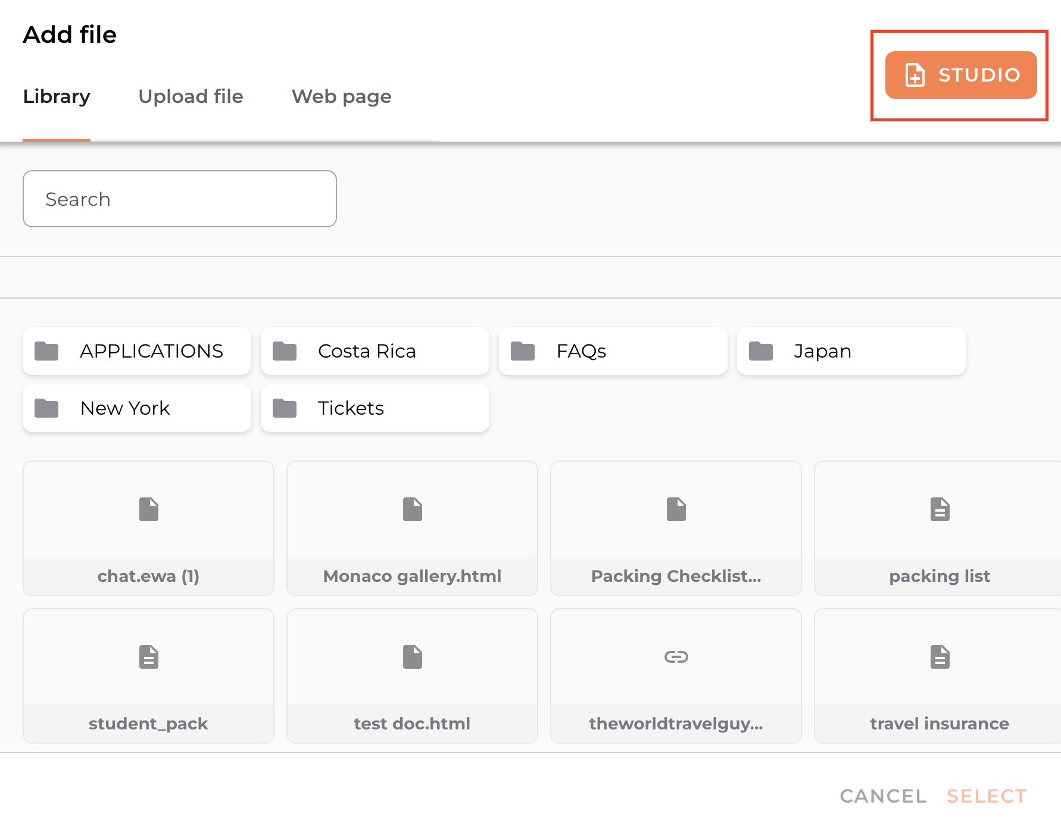Select the Library tab

pyautogui.click(x=57, y=96)
